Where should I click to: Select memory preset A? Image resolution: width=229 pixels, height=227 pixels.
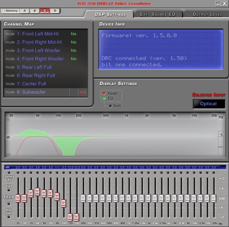pos(25,11)
